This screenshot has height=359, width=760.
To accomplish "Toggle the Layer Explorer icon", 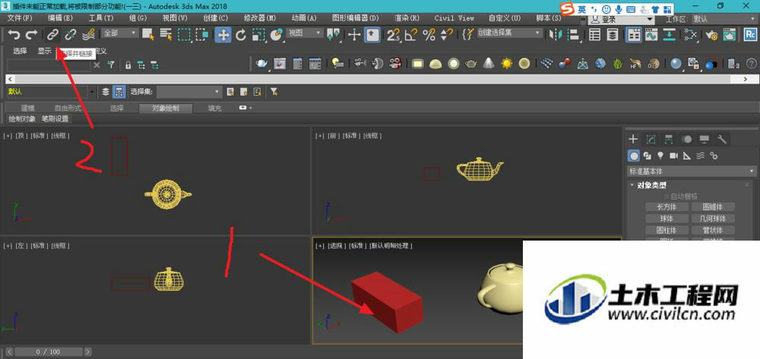I will 613,34.
